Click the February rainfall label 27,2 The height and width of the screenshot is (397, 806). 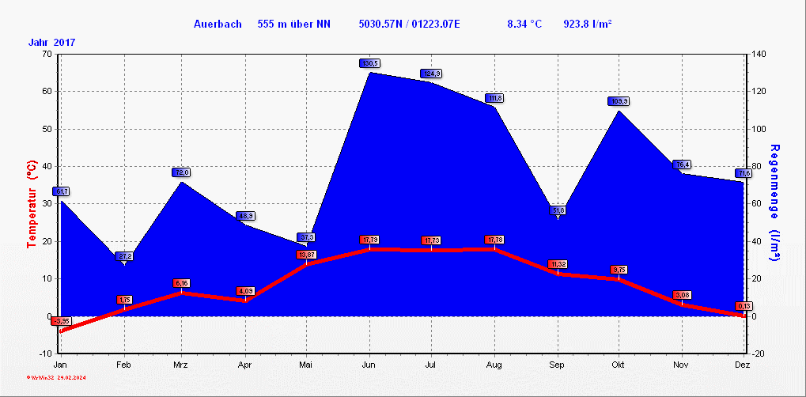(124, 256)
